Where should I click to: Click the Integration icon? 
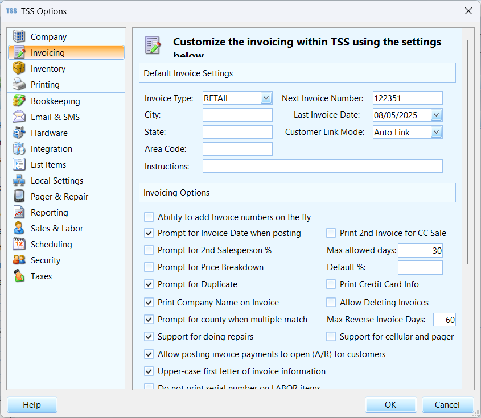click(x=19, y=148)
